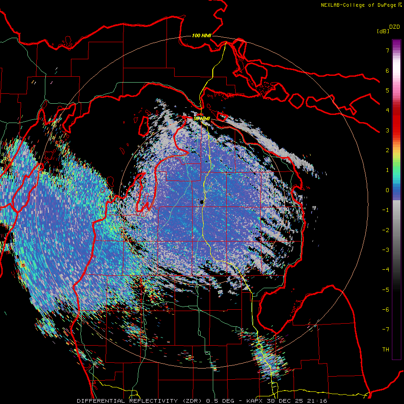Click the -2 value on color scale

point(386,230)
